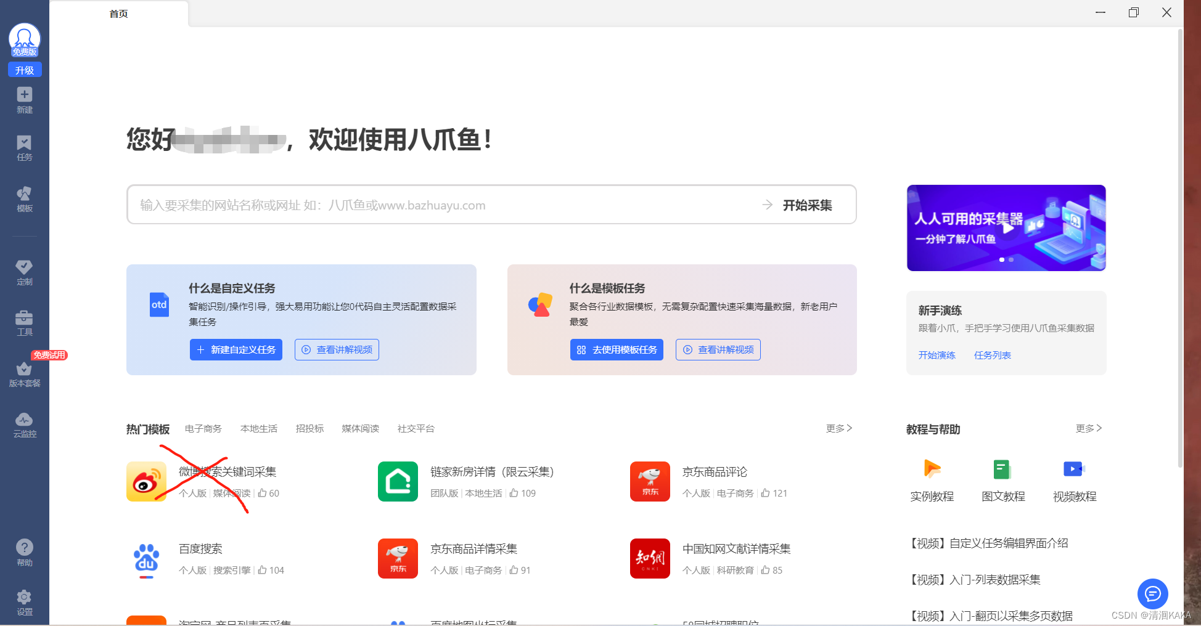This screenshot has width=1201, height=626.
Task: Click the like count 109 on 链家 template
Action: [522, 494]
